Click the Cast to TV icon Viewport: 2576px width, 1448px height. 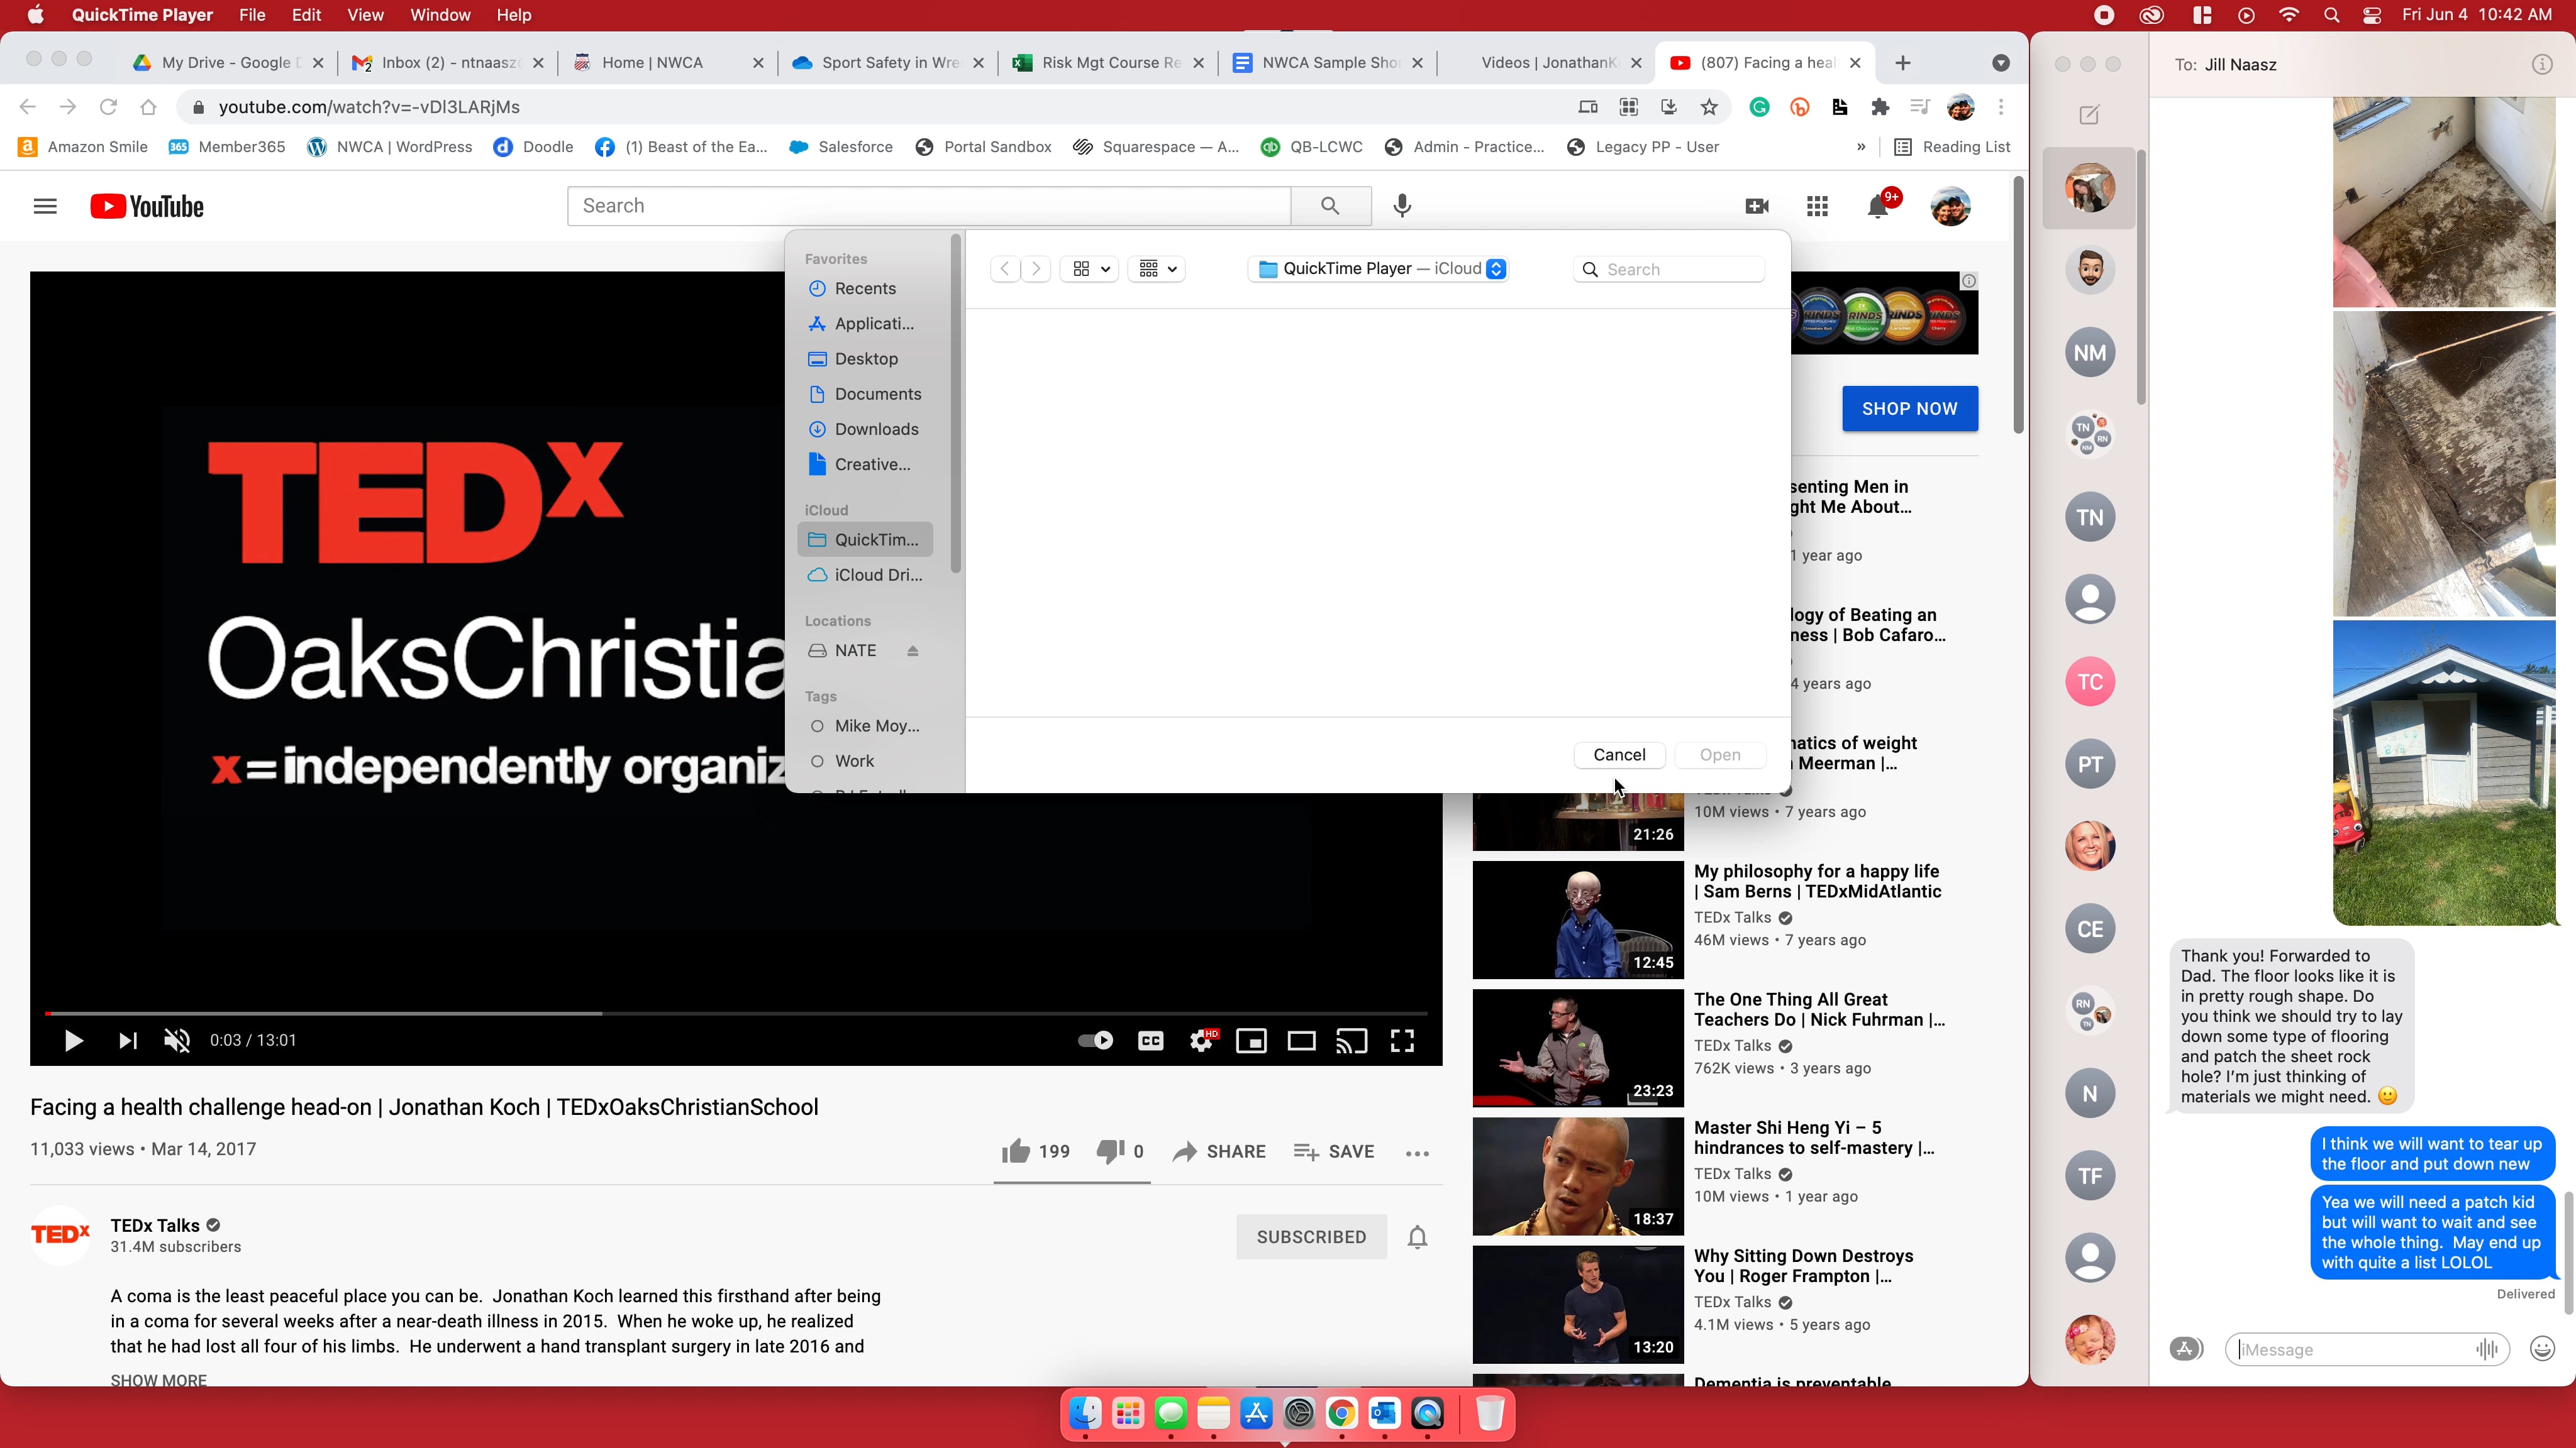pos(1352,1040)
